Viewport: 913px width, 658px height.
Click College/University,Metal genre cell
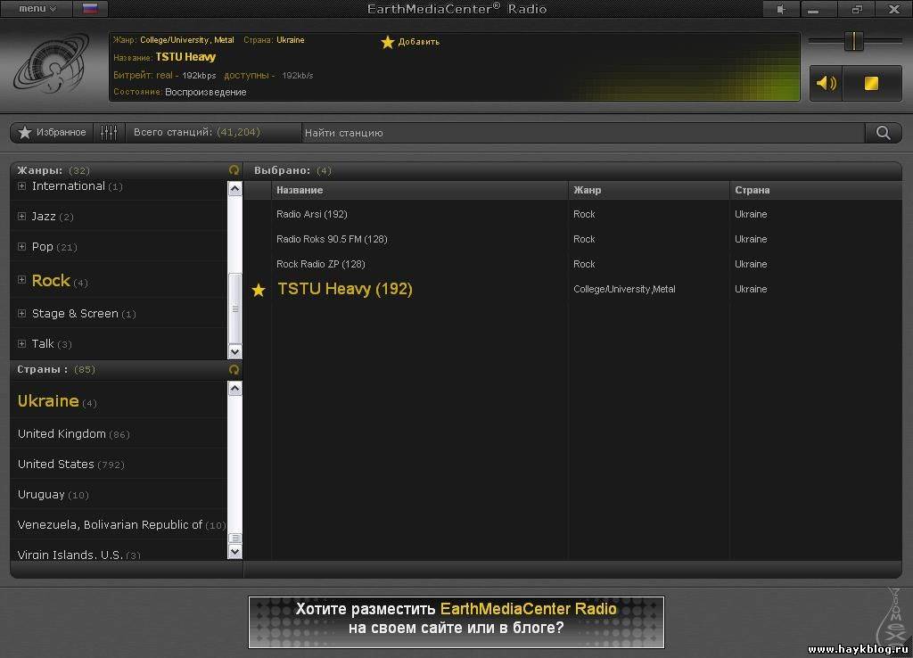coord(624,290)
